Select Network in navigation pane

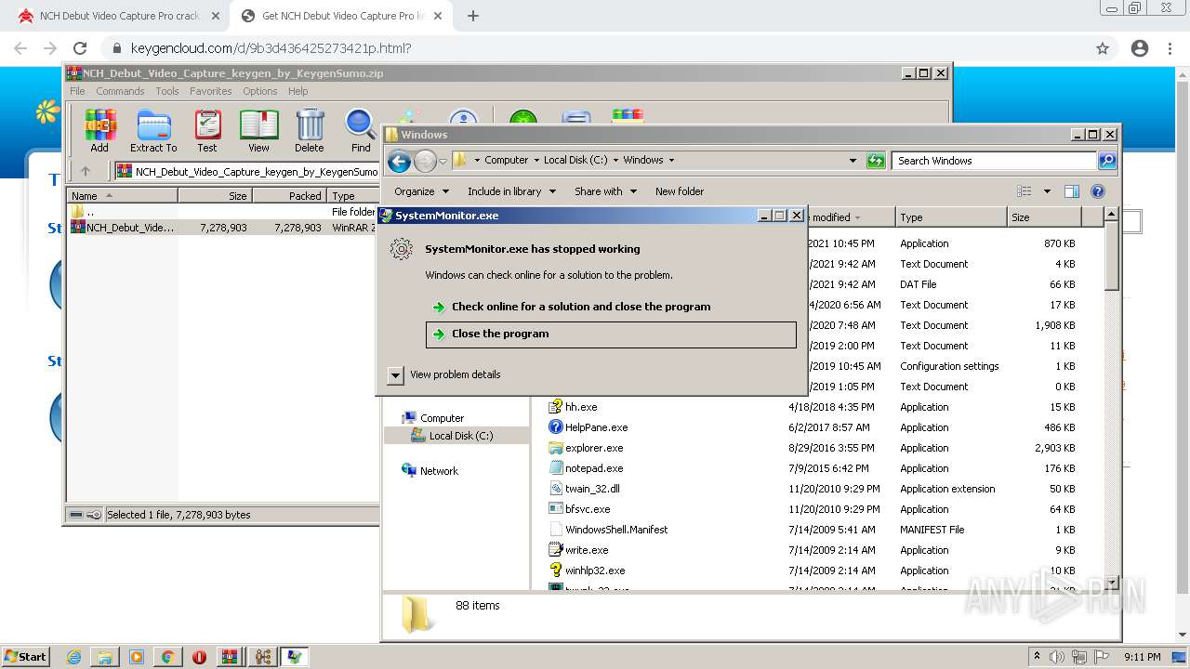439,471
